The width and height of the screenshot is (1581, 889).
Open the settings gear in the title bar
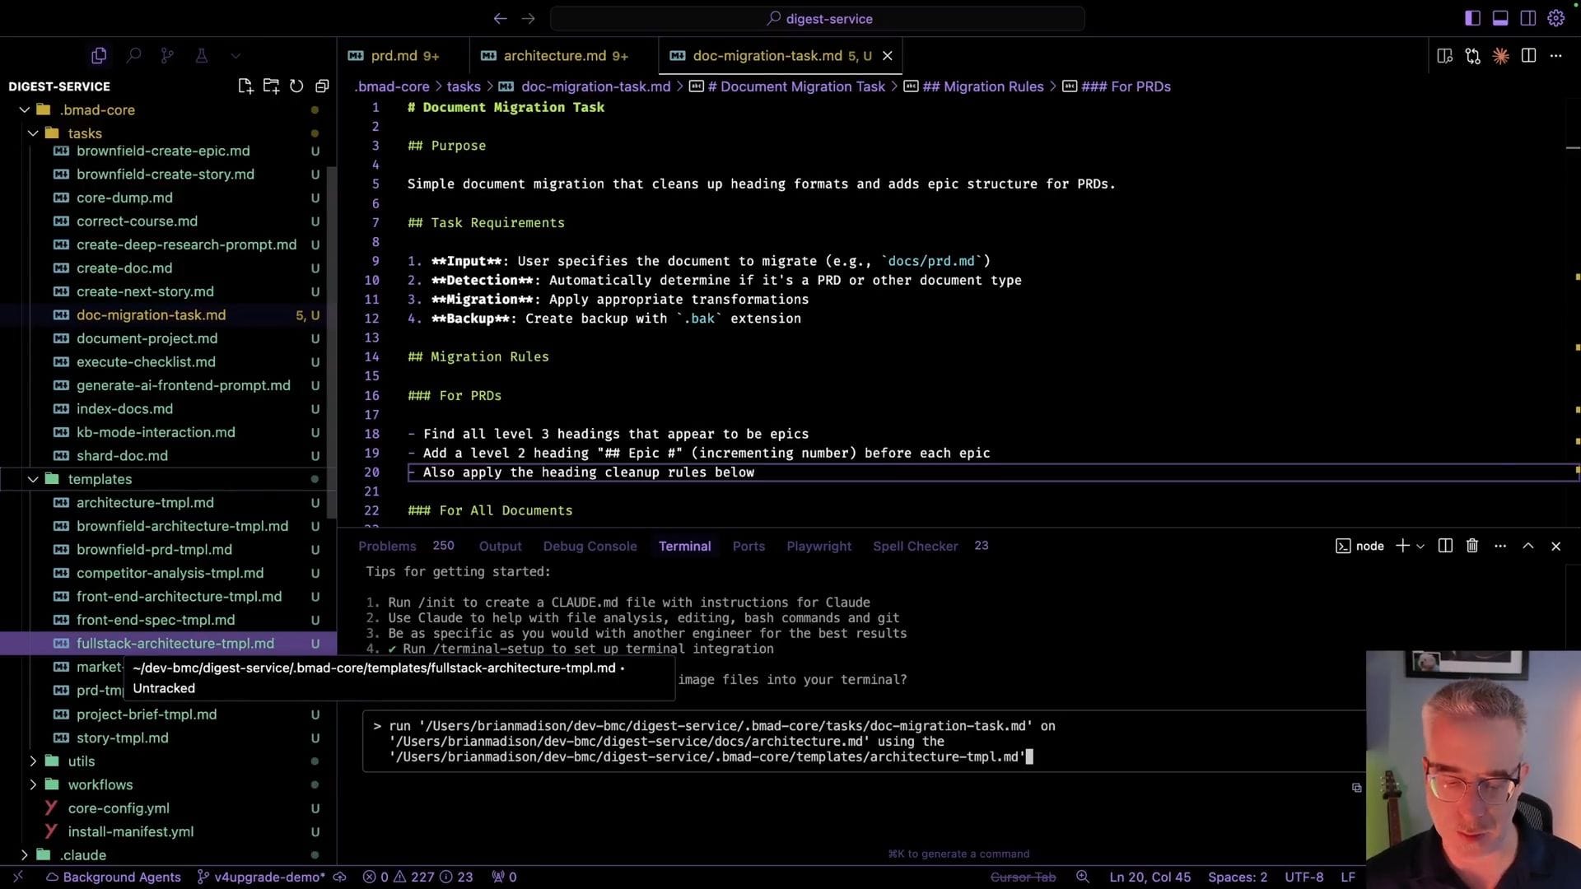[1555, 18]
